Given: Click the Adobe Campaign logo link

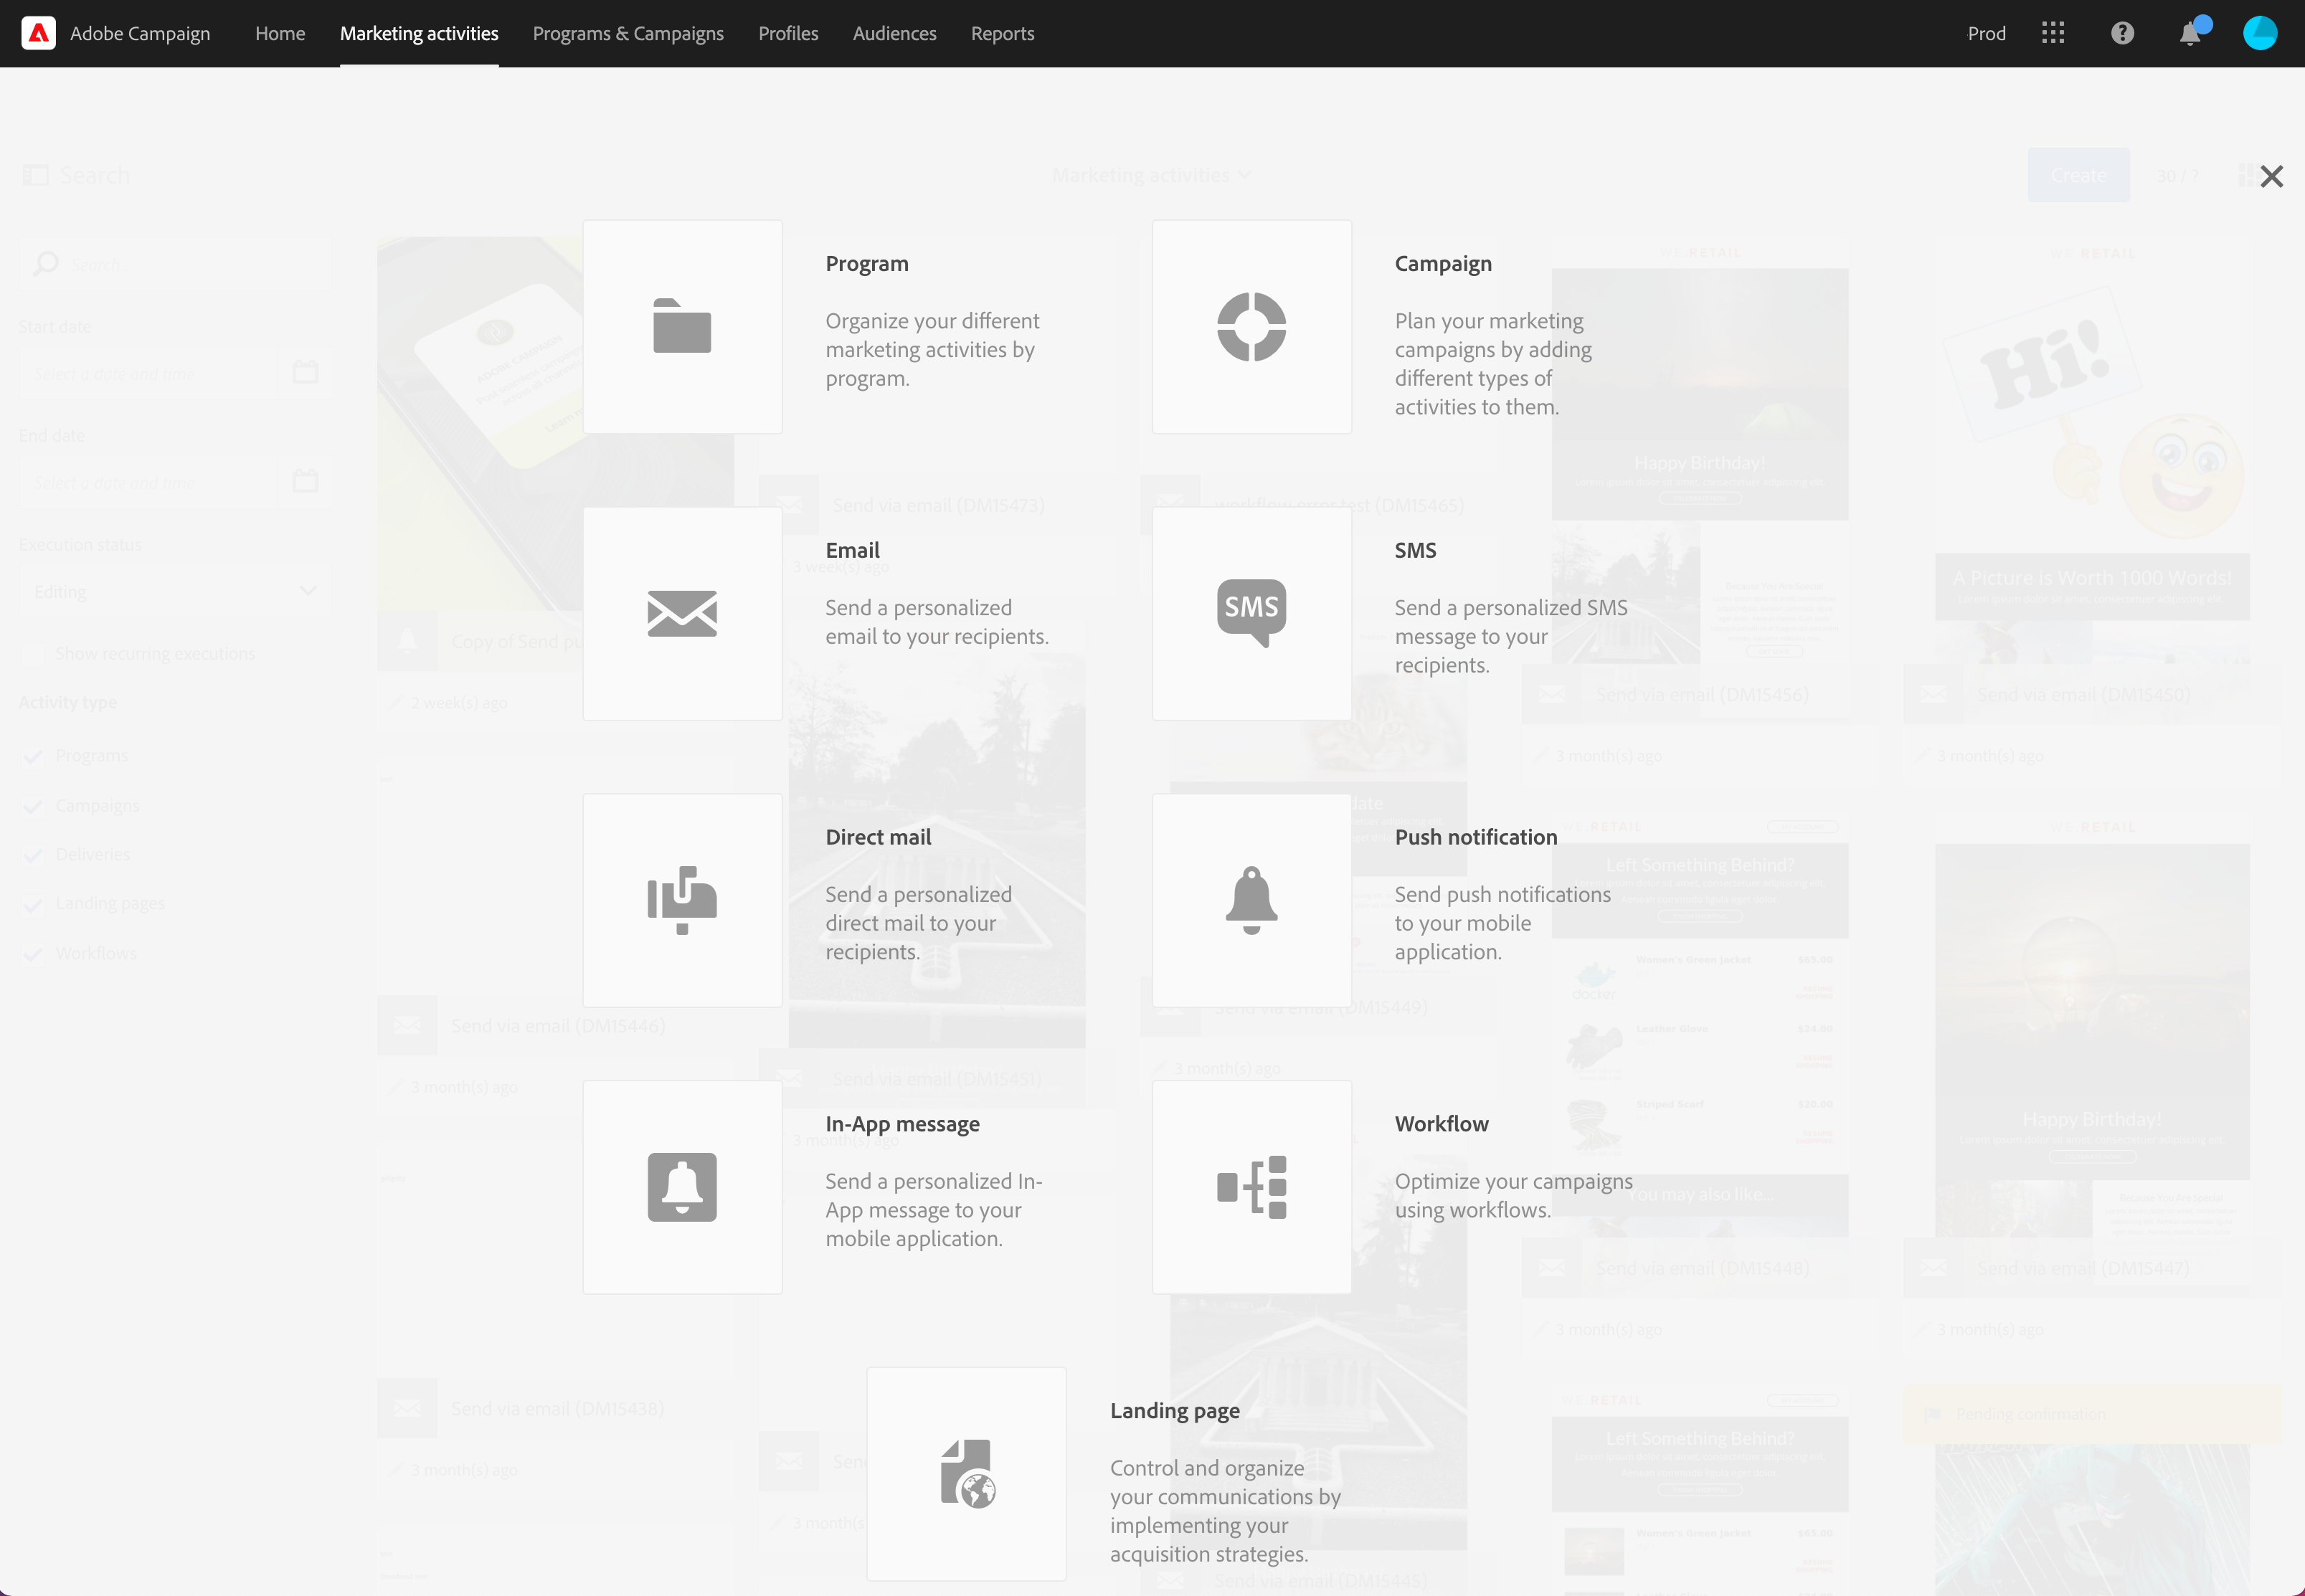Looking at the screenshot, I should [x=116, y=33].
